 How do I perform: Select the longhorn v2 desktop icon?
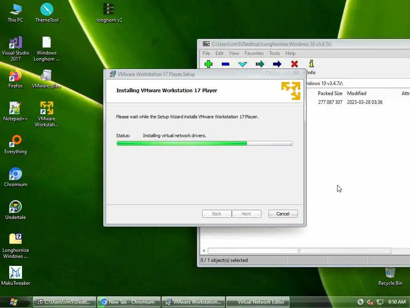[109, 12]
